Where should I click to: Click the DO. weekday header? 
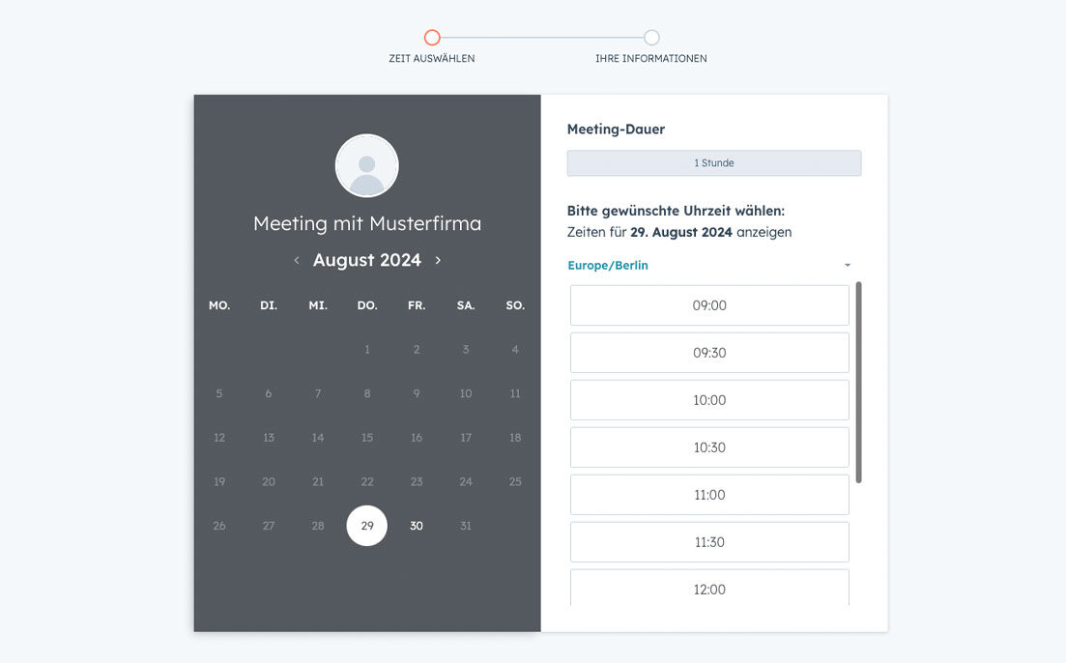pyautogui.click(x=367, y=305)
